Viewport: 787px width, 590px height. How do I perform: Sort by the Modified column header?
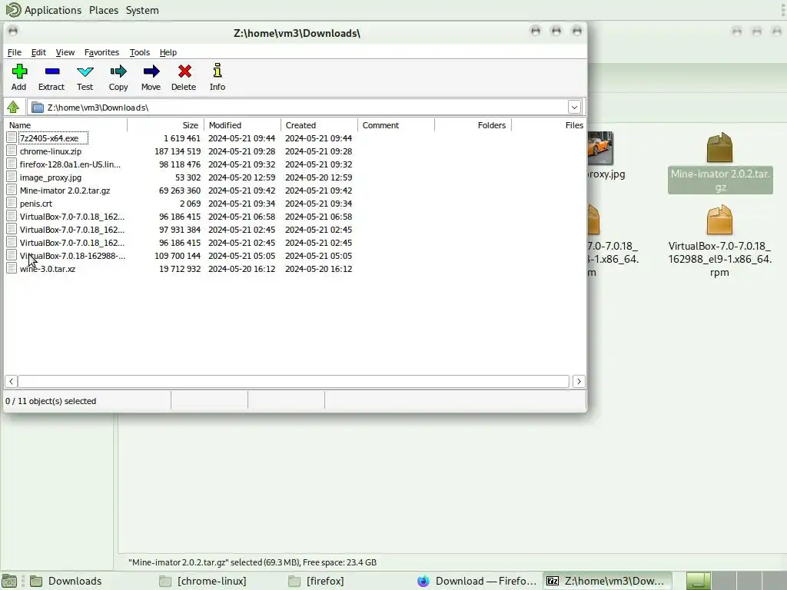[x=242, y=125]
